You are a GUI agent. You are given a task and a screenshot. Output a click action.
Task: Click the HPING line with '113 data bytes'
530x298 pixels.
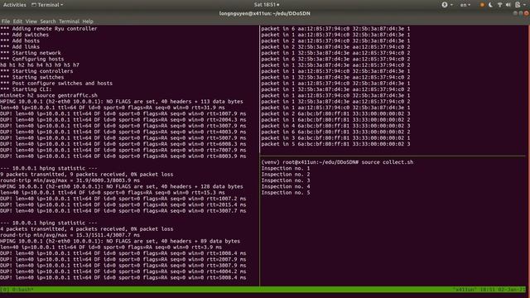tap(122, 102)
